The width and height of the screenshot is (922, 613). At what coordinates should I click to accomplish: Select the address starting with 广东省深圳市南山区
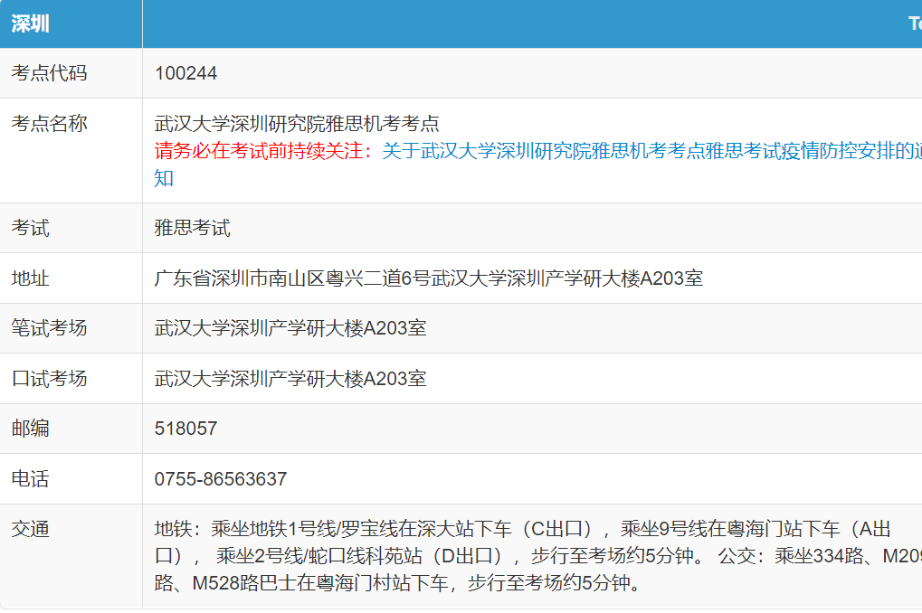(429, 278)
